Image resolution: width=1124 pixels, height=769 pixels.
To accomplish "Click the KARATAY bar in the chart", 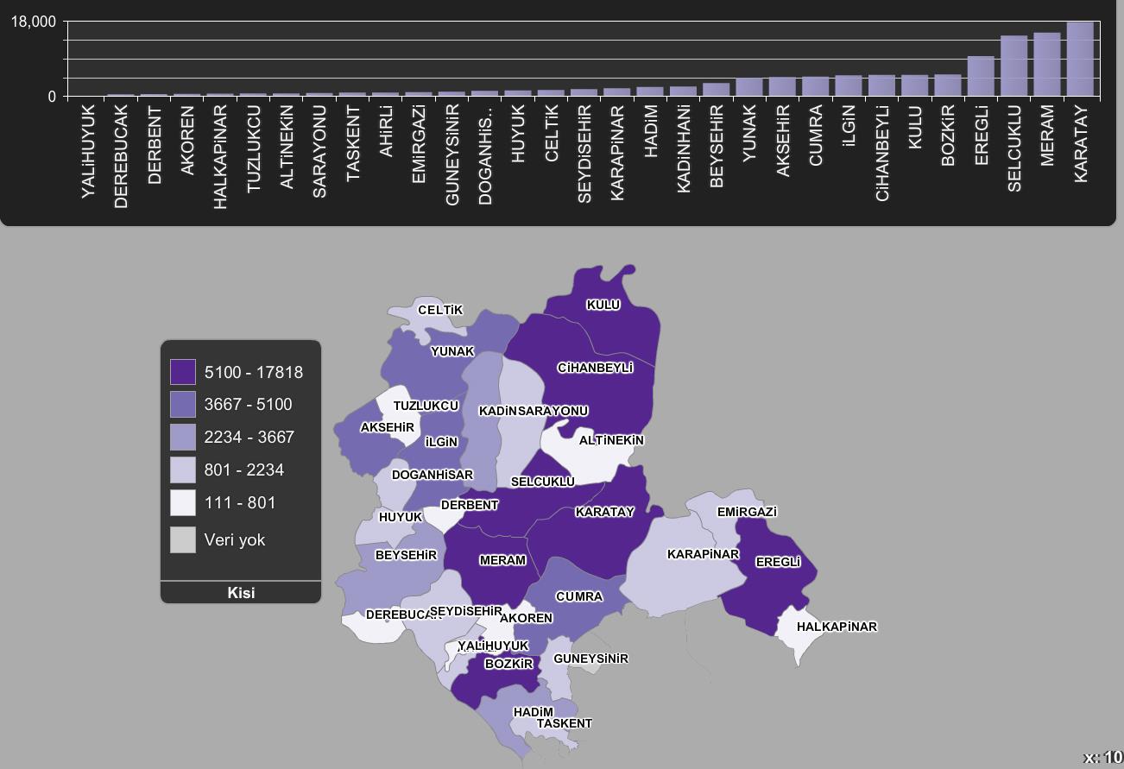I will (1080, 59).
